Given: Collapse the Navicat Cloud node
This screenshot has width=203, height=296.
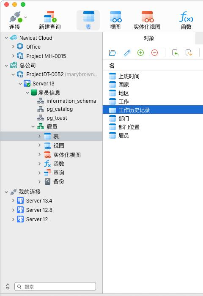Looking at the screenshot, I should [x=6, y=38].
